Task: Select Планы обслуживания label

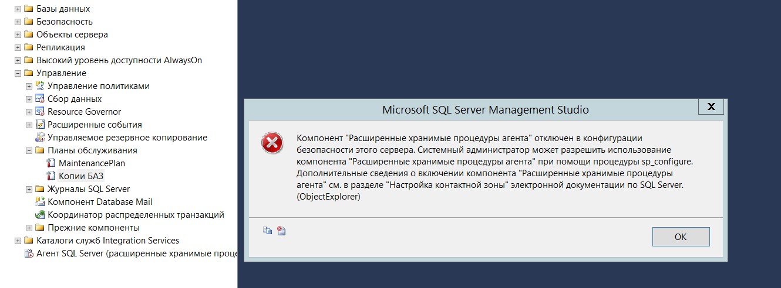Action: click(x=92, y=150)
